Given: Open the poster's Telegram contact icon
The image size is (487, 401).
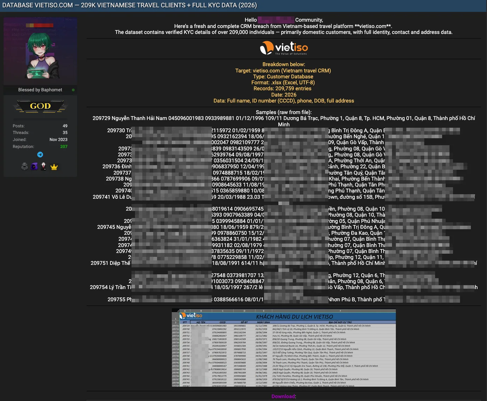Looking at the screenshot, I should coord(40,154).
